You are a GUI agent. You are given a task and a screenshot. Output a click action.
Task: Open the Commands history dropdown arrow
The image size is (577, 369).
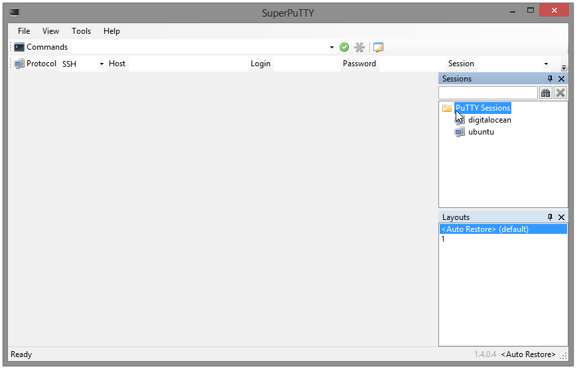click(x=332, y=47)
